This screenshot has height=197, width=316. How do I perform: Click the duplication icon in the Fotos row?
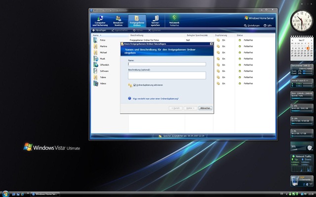[218, 40]
